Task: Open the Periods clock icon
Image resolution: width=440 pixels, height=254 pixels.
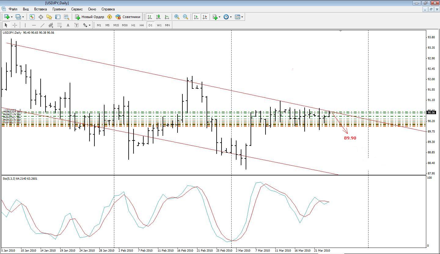Action: (x=226, y=17)
